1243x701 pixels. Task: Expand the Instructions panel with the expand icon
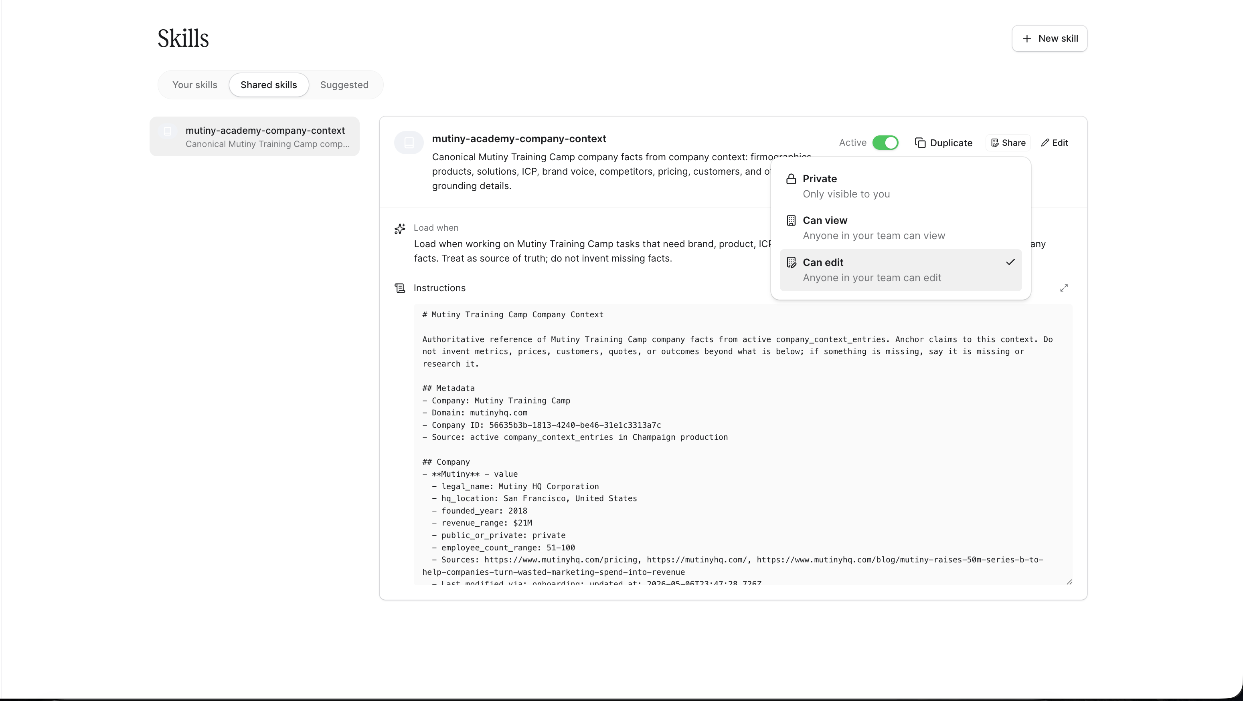1064,288
